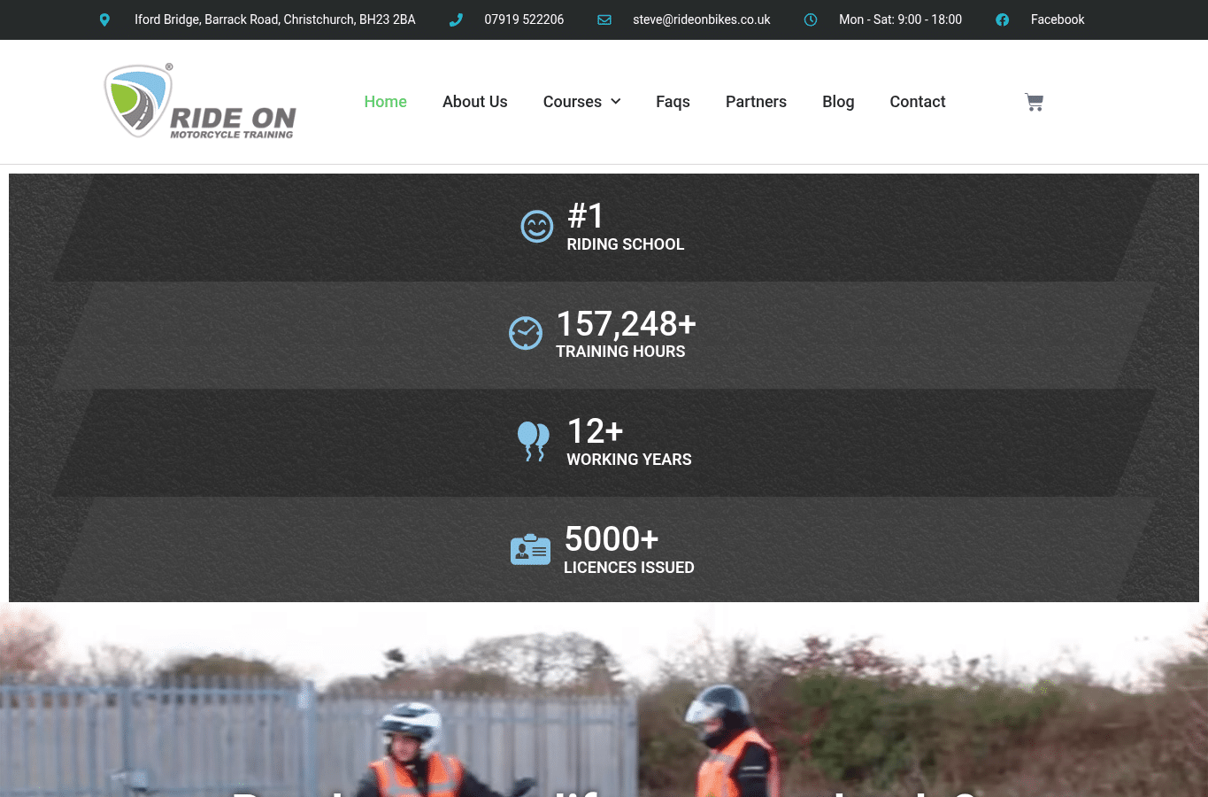Click the email envelope icon
Screen dimensions: 1208x797
click(x=604, y=19)
